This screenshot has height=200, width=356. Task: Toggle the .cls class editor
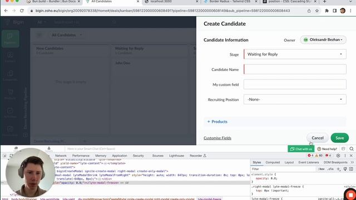tap(331, 169)
